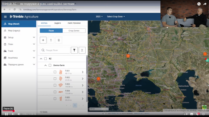Click the Trimble Agriculture logo
The height and width of the screenshot is (117, 209).
pyautogui.click(x=24, y=17)
